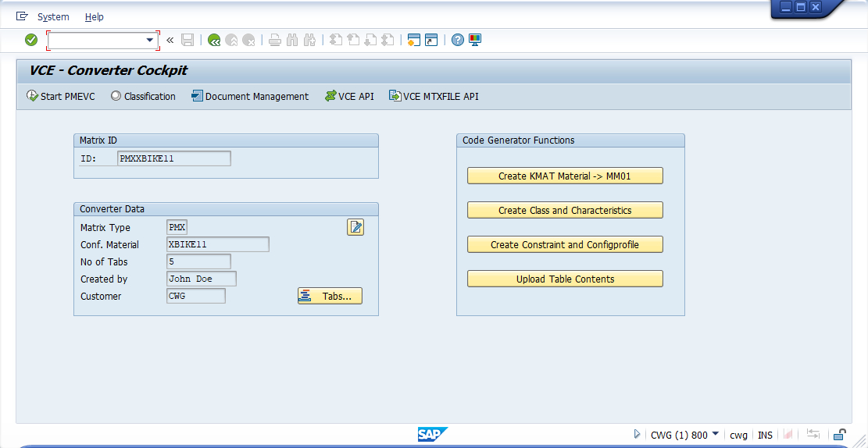Collapse the command field with double chevron
The height and width of the screenshot is (448, 868).
170,40
